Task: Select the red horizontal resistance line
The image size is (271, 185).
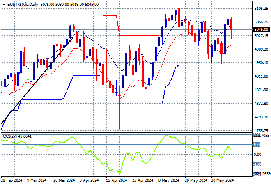Action: 140,36
